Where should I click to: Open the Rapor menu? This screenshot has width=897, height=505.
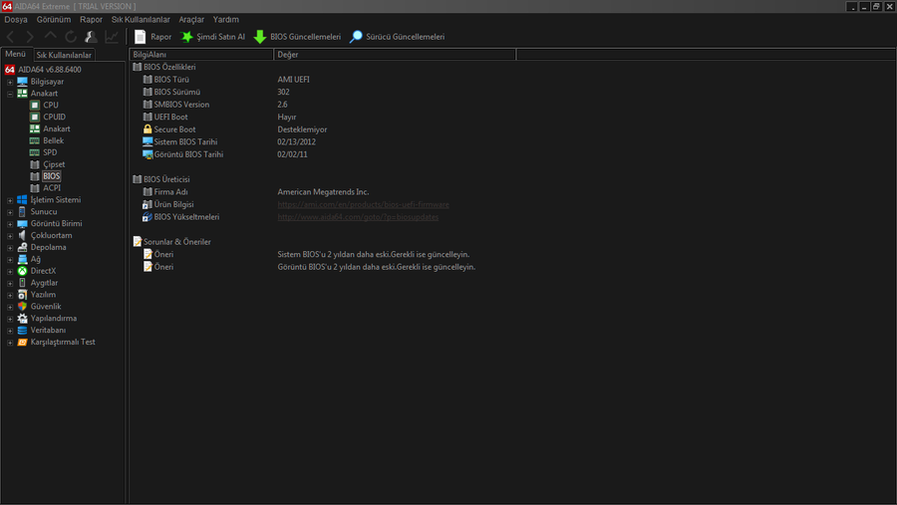tap(91, 20)
